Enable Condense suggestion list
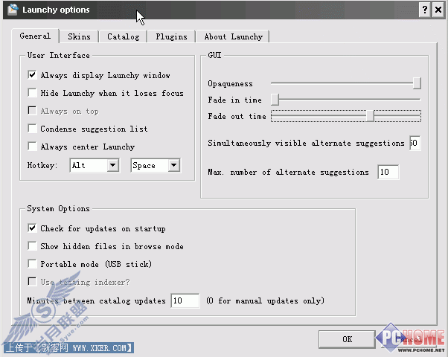 point(32,129)
